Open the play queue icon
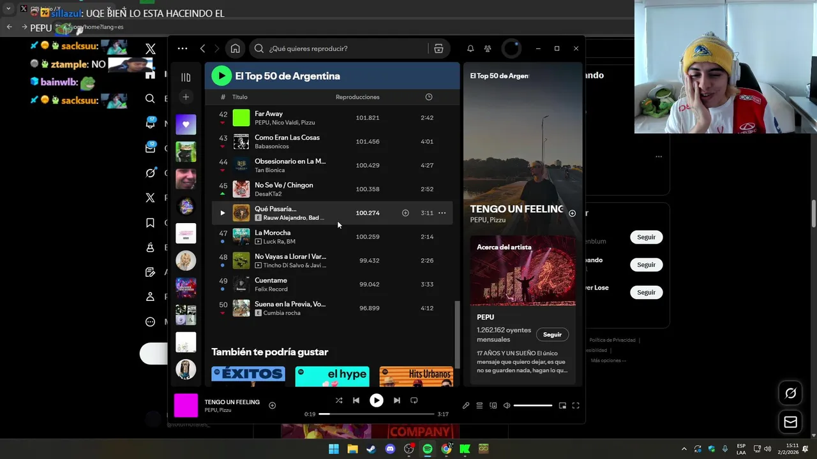 [x=479, y=405]
